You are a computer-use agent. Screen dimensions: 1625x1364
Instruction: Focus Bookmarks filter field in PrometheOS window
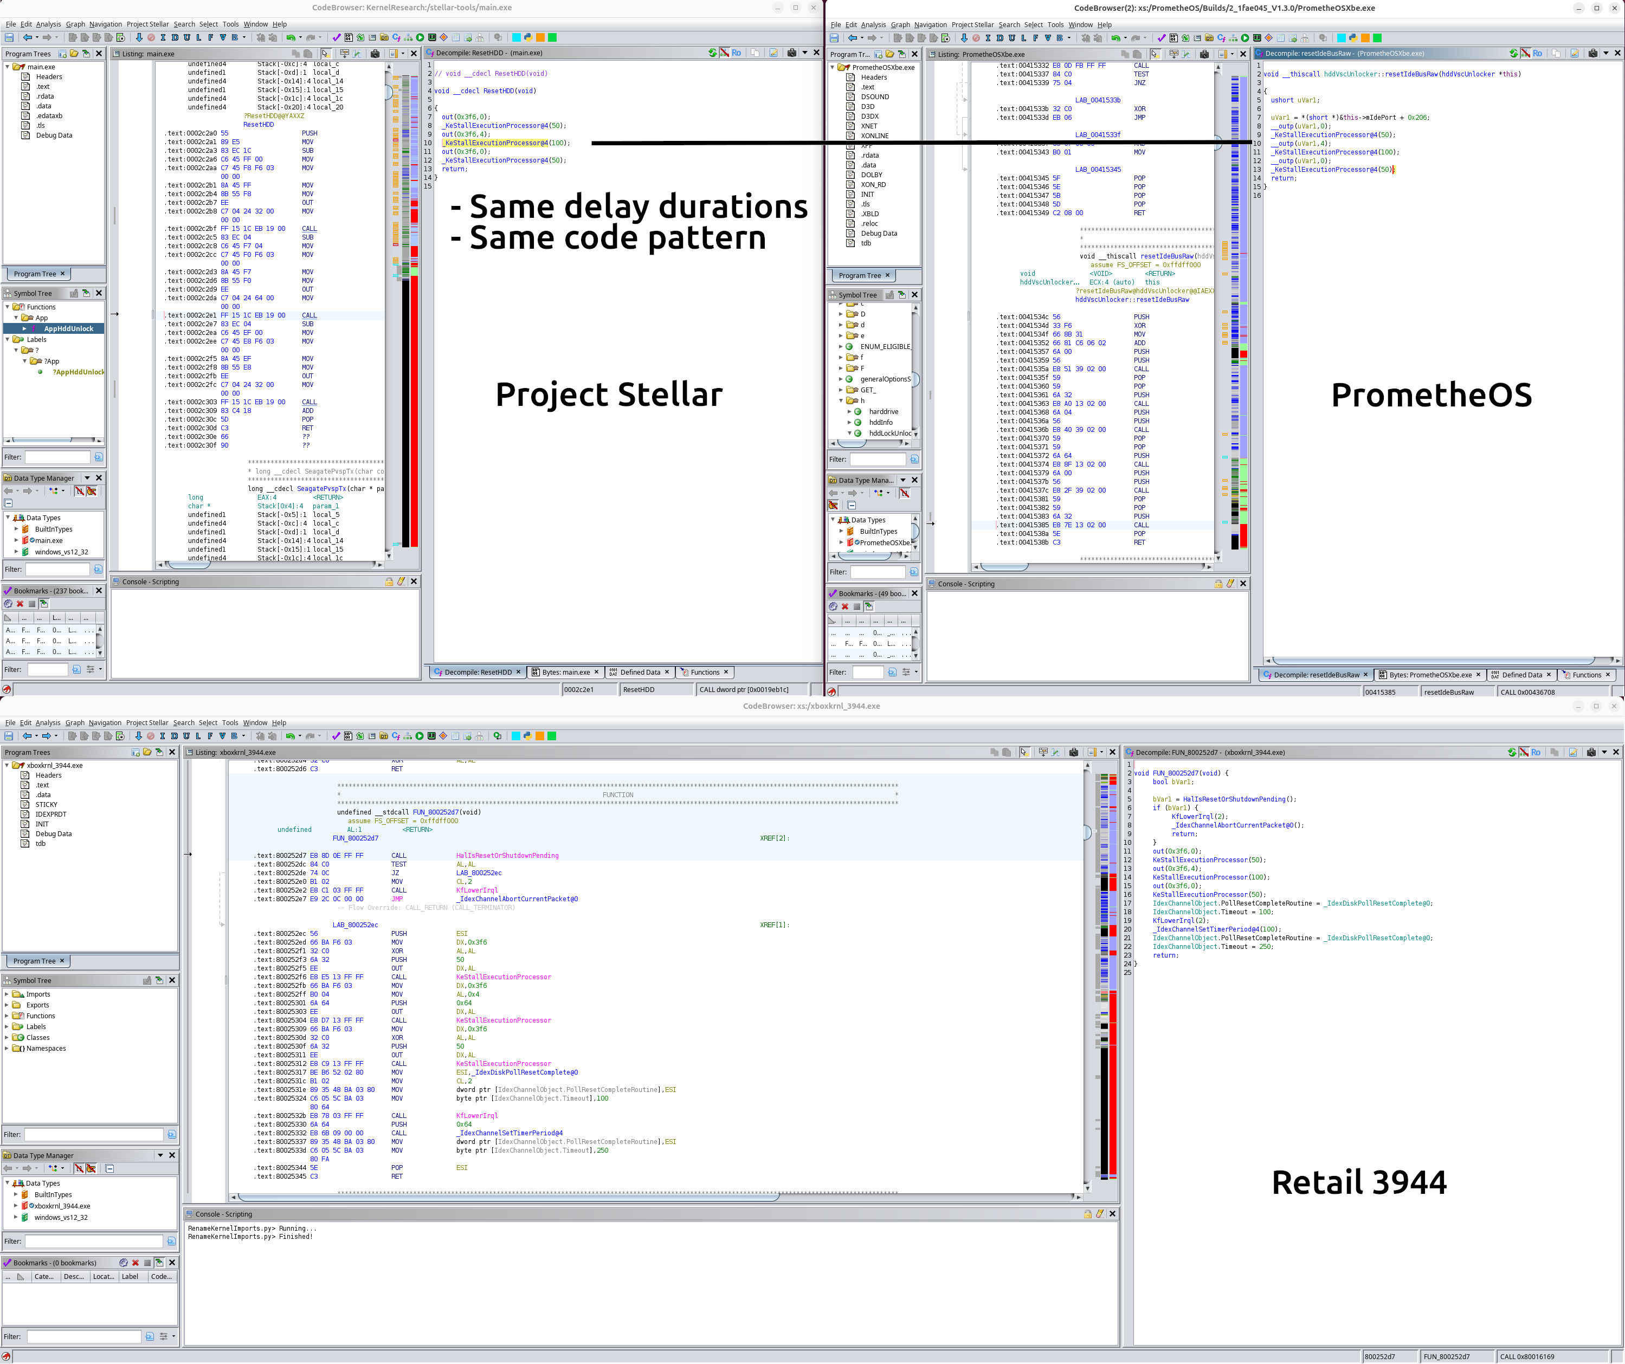coord(867,673)
